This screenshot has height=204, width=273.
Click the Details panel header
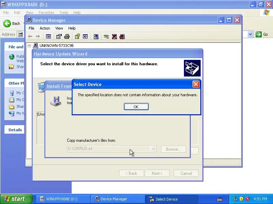pos(15,130)
